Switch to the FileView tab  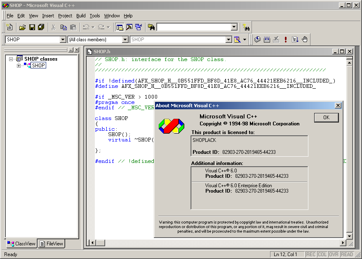pyautogui.click(x=51, y=244)
